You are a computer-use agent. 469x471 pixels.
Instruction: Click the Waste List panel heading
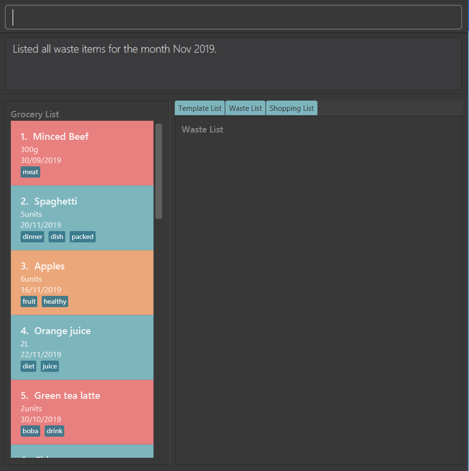click(x=203, y=130)
